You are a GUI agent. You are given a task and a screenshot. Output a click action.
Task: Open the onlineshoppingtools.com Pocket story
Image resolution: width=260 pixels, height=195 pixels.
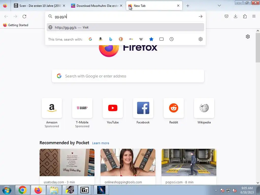click(128, 167)
